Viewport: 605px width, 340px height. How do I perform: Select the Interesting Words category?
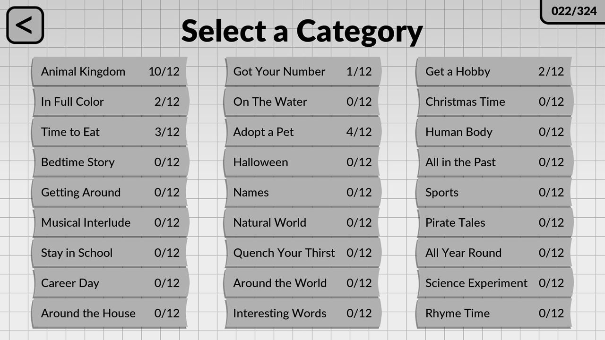pyautogui.click(x=302, y=314)
